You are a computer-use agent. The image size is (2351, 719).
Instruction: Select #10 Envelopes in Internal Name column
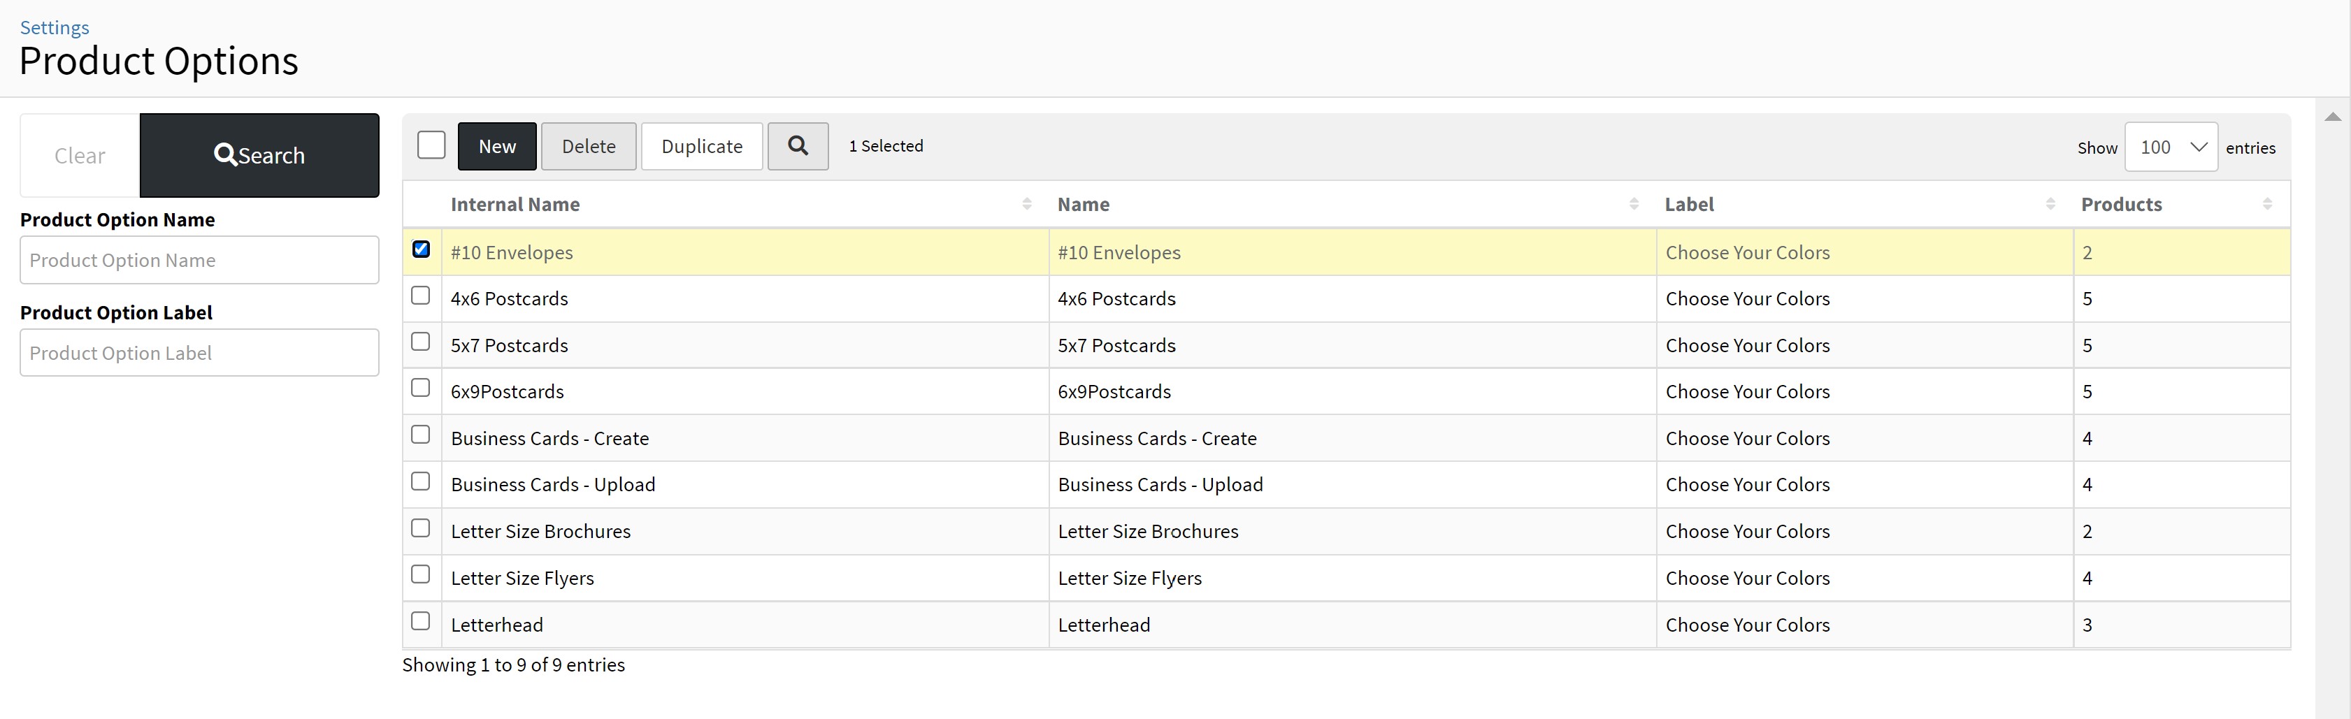(512, 253)
